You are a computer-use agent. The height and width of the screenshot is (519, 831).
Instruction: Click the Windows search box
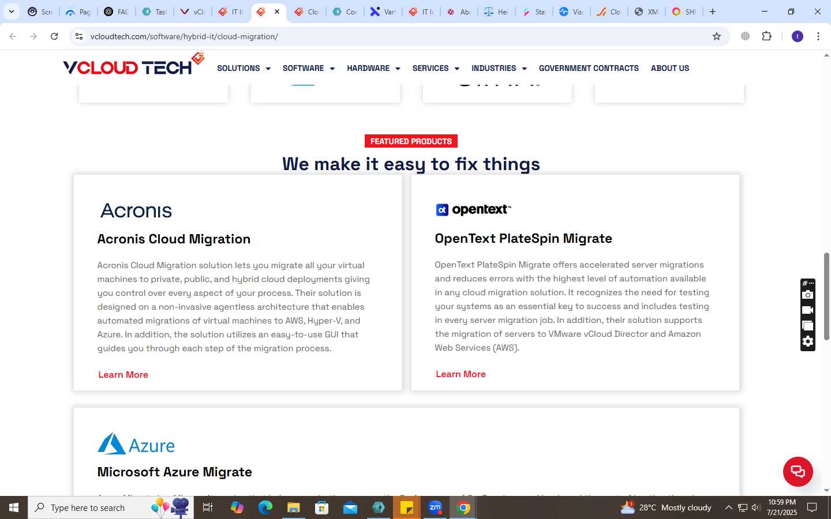click(x=111, y=507)
